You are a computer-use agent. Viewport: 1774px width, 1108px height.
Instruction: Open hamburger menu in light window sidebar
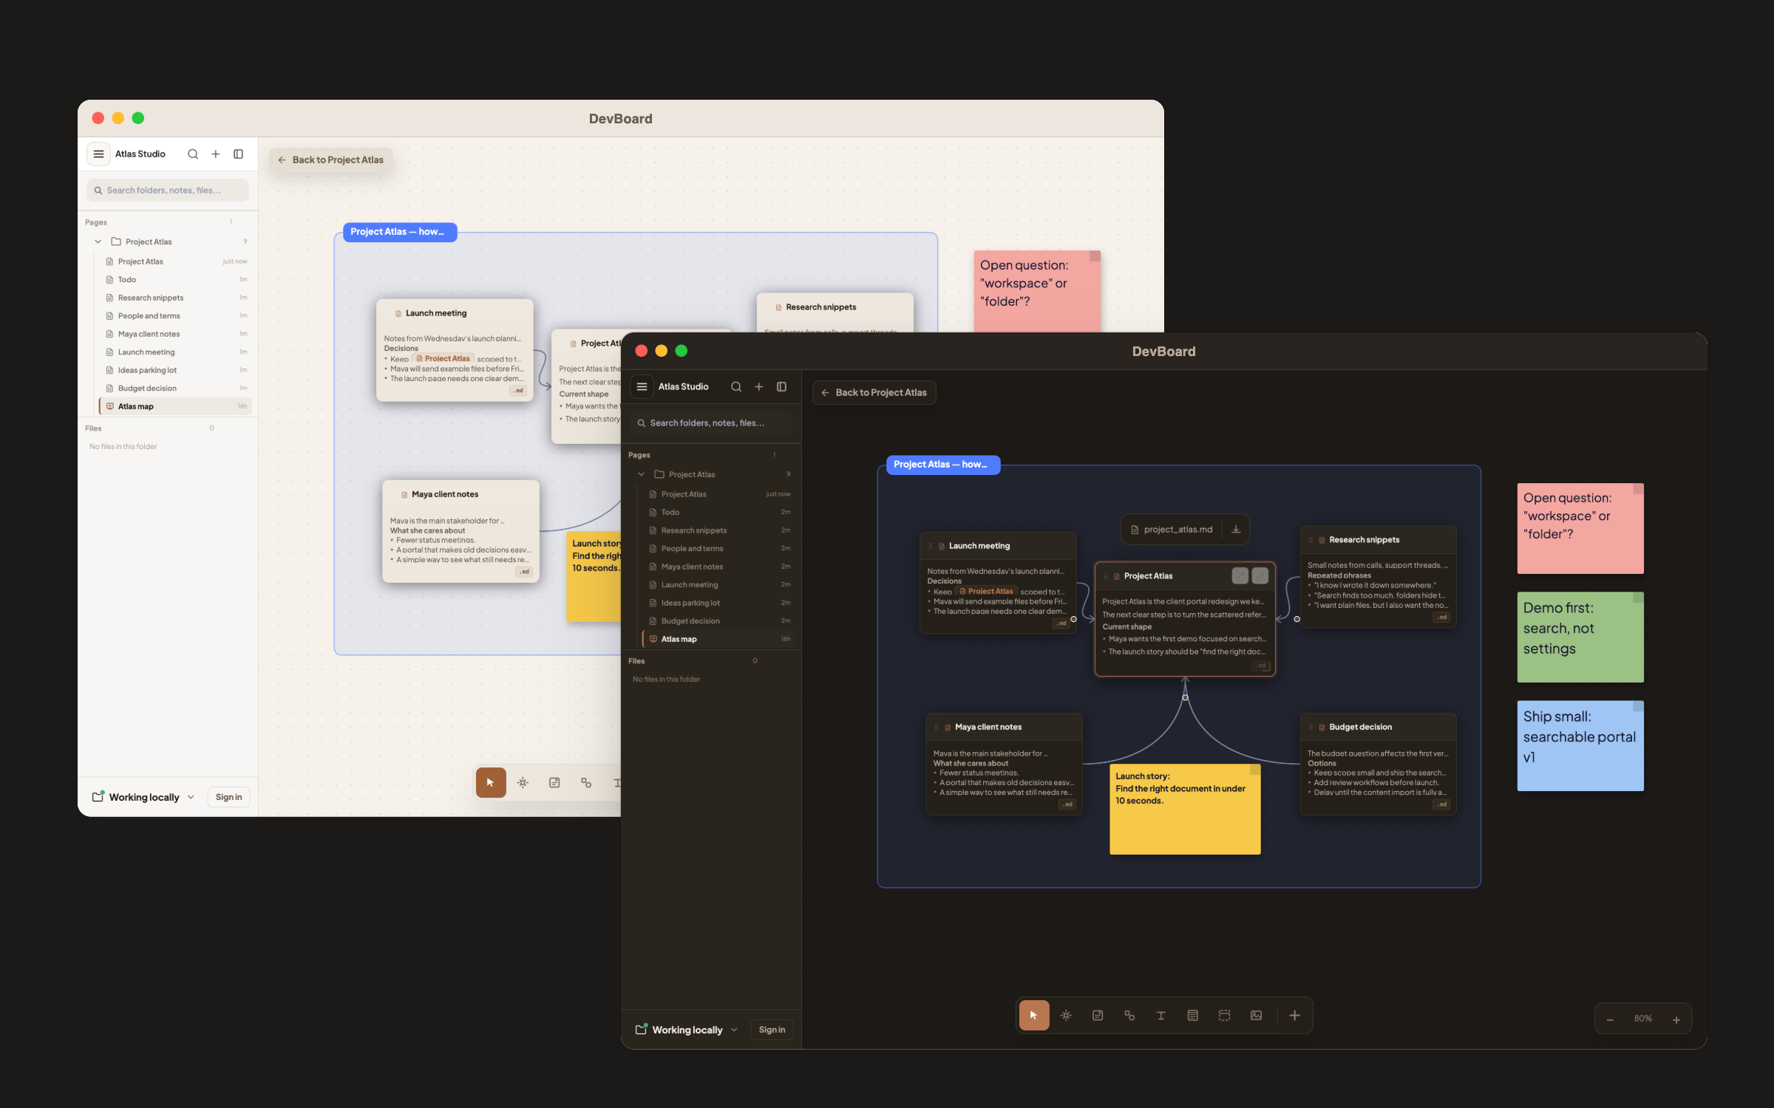[x=98, y=154]
